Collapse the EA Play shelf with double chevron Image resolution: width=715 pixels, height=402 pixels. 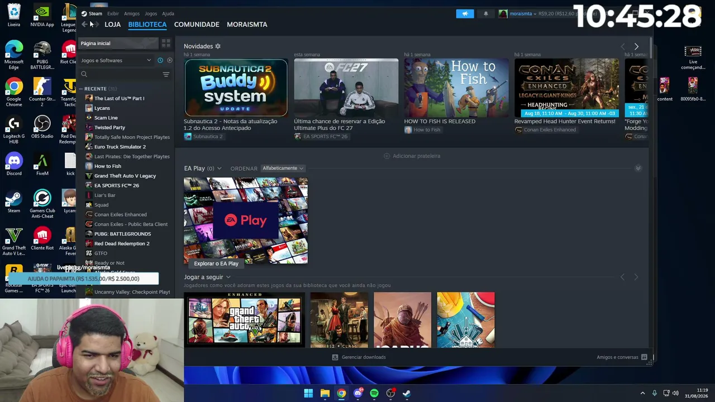[638, 168]
